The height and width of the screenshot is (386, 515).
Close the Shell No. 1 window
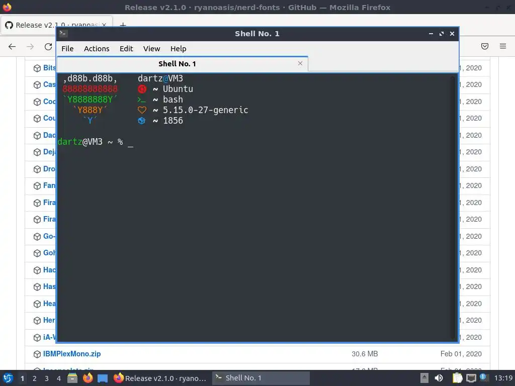click(452, 34)
